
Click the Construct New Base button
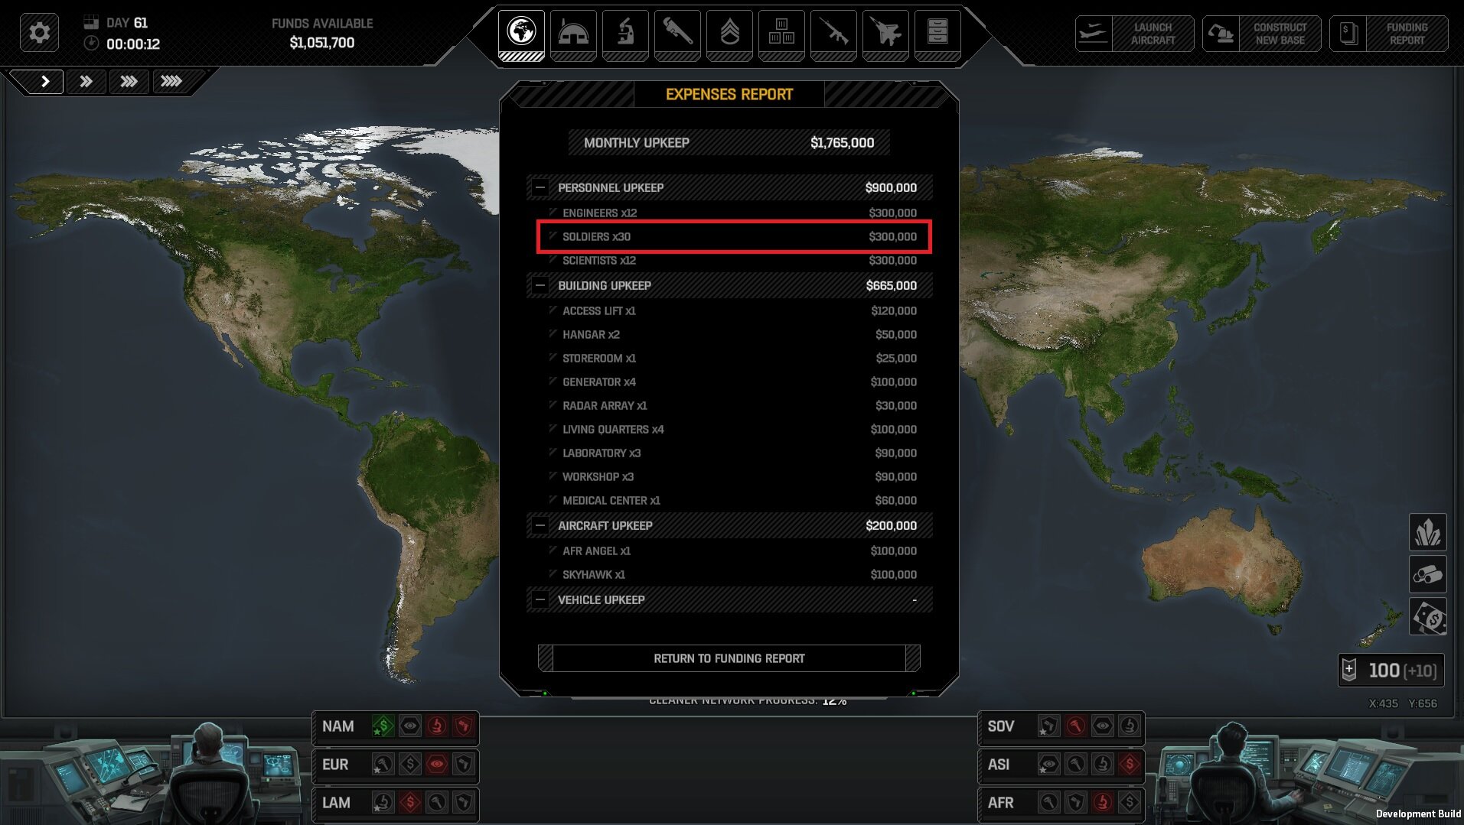point(1261,34)
